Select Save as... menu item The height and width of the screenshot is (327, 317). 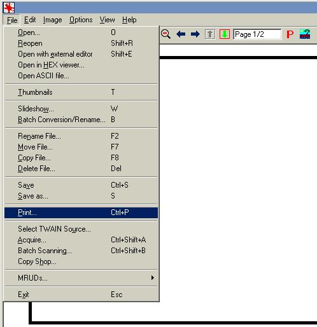(x=81, y=196)
